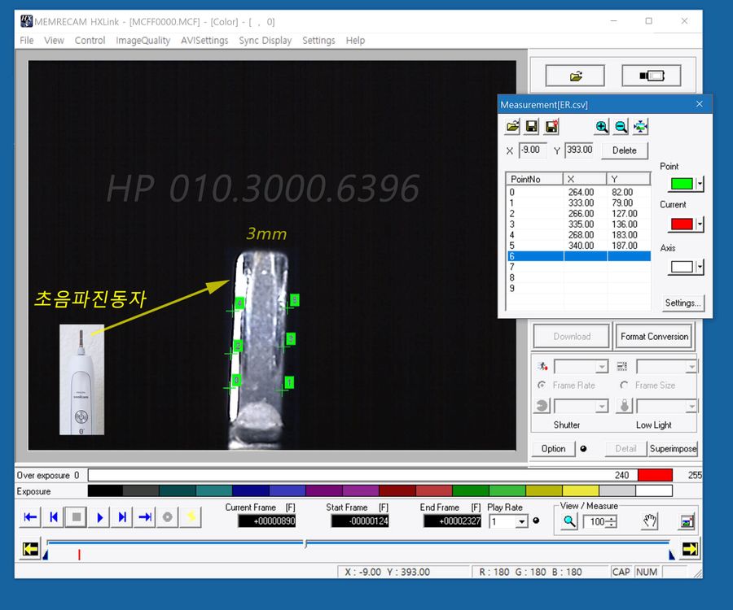This screenshot has width=733, height=610.
Task: Open the Sync Display menu
Action: pos(265,41)
